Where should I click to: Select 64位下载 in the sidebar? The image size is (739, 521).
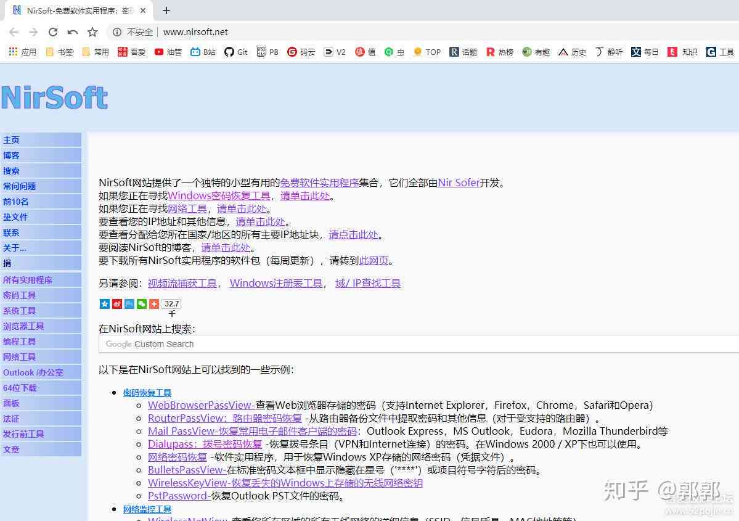[41, 388]
